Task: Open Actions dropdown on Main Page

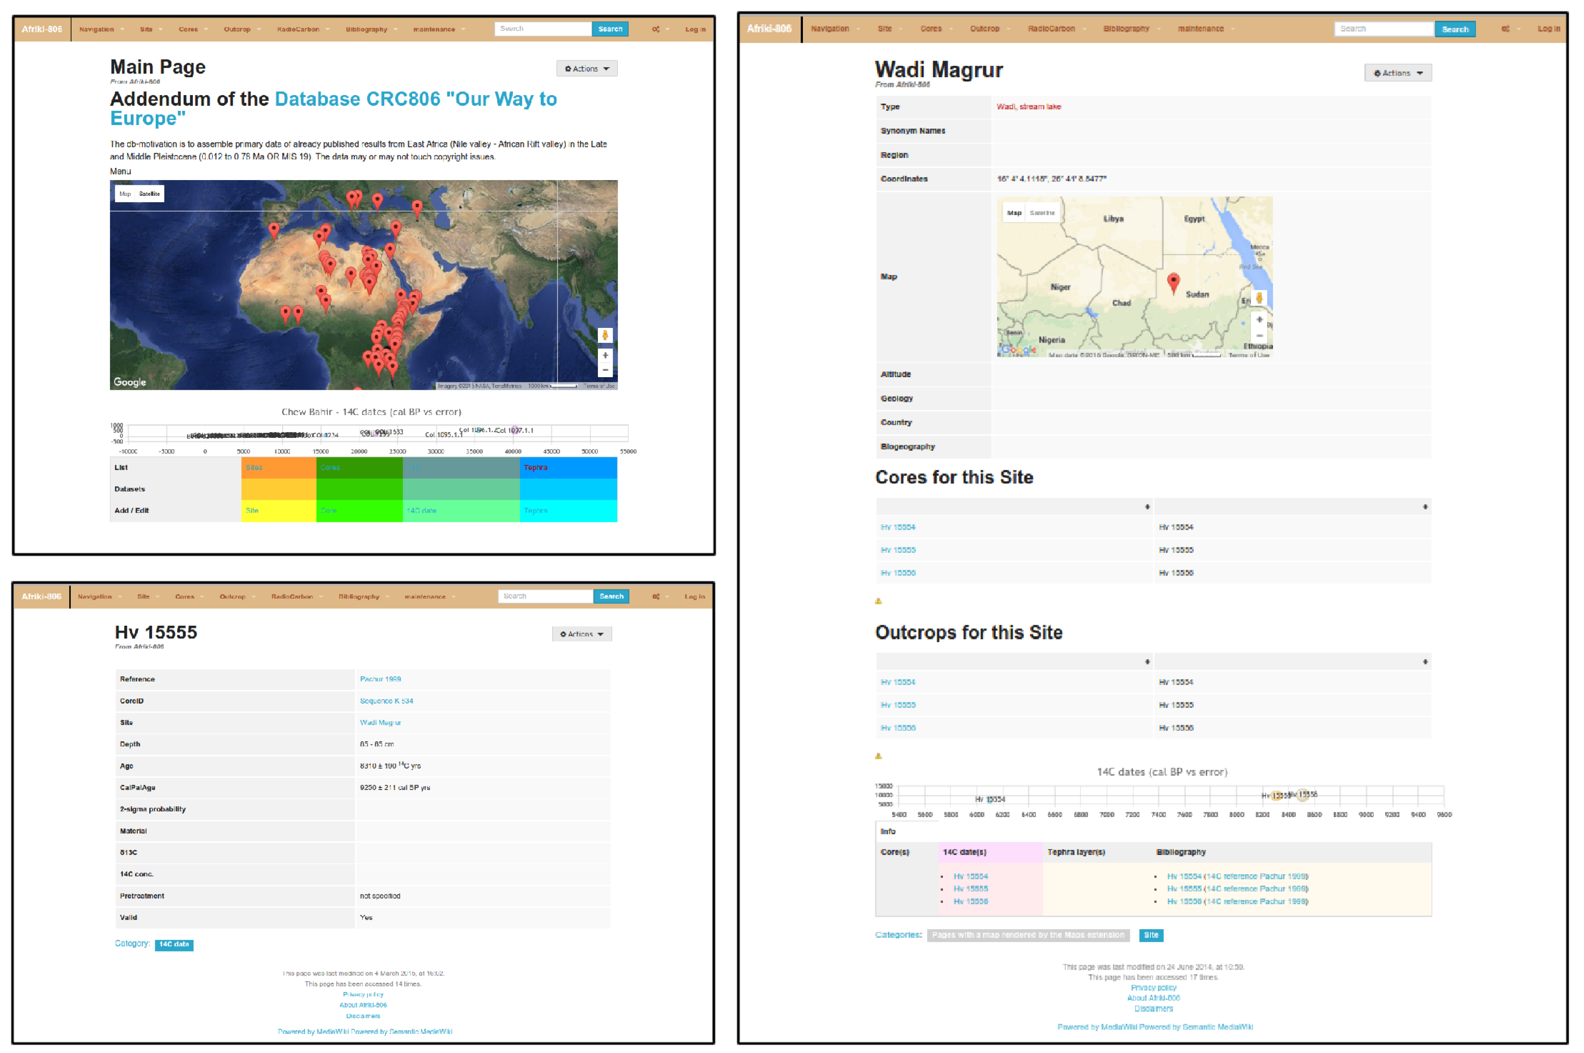Action: 587,68
